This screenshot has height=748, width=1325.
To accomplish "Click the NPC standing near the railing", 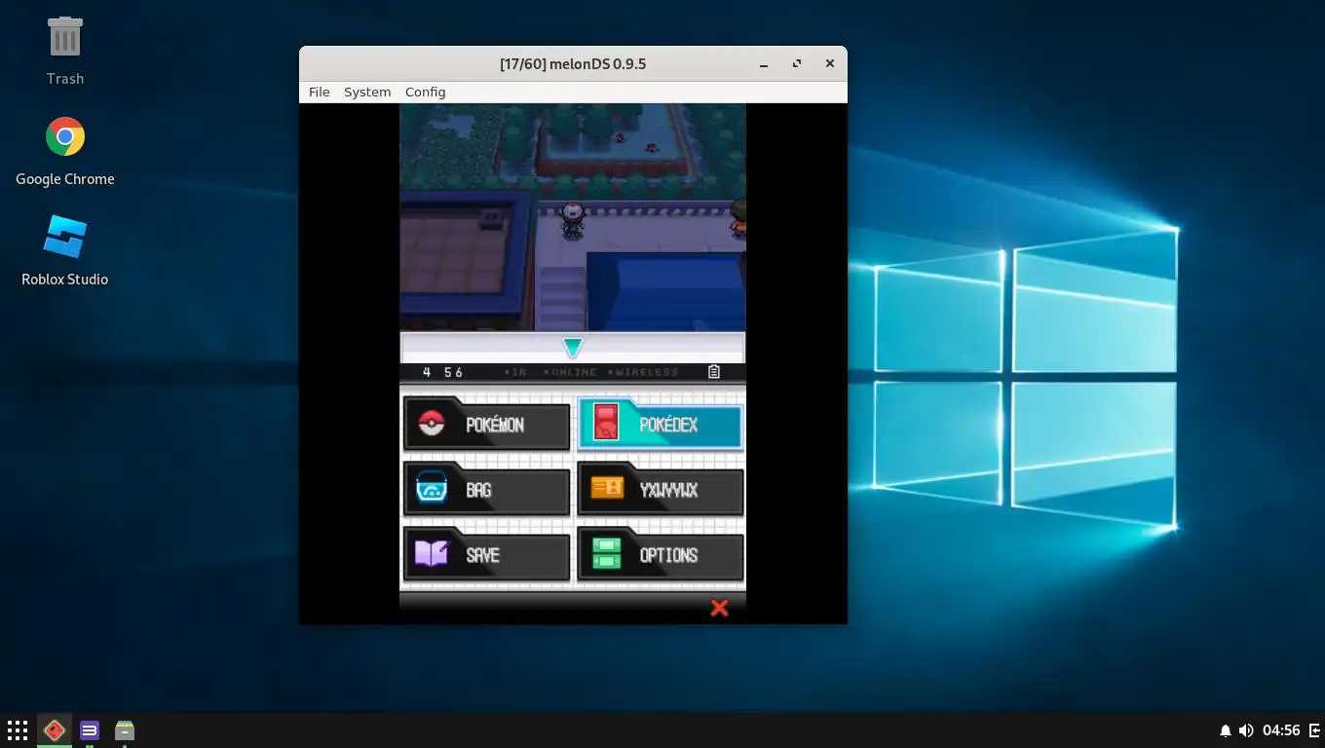I will click(738, 218).
